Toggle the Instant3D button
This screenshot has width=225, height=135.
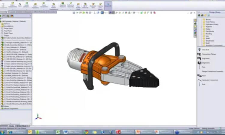tap(108, 5)
